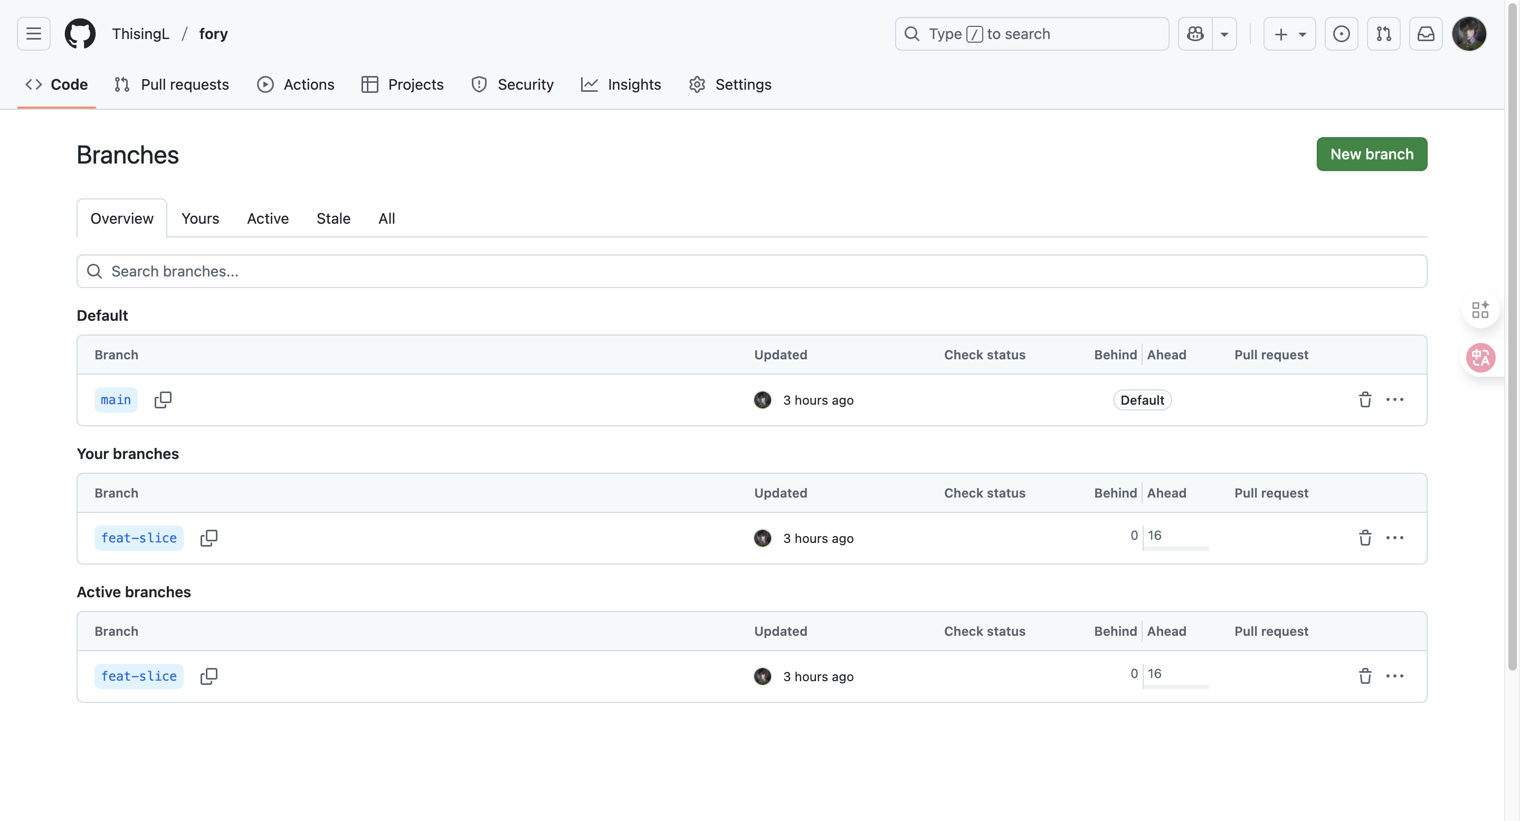Copy the main branch name
Screen dimensions: 1520x821
pyautogui.click(x=163, y=400)
